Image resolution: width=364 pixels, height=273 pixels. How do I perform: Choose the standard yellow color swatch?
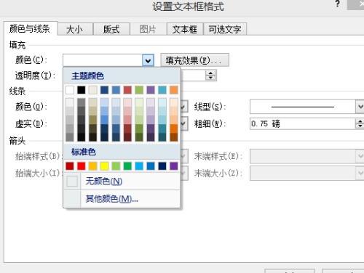tap(104, 166)
